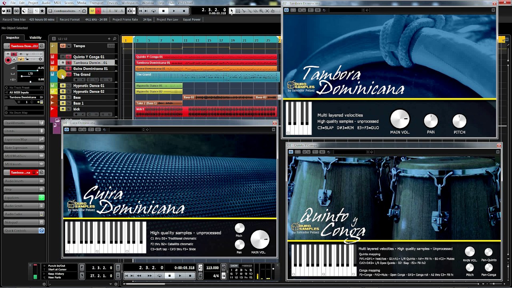Click Pan-Quinto knob in Quinto Y Conga
Screen dimensions: 512x288
tap(488, 252)
